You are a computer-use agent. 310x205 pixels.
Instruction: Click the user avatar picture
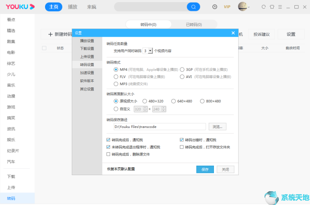pyautogui.click(x=242, y=6)
